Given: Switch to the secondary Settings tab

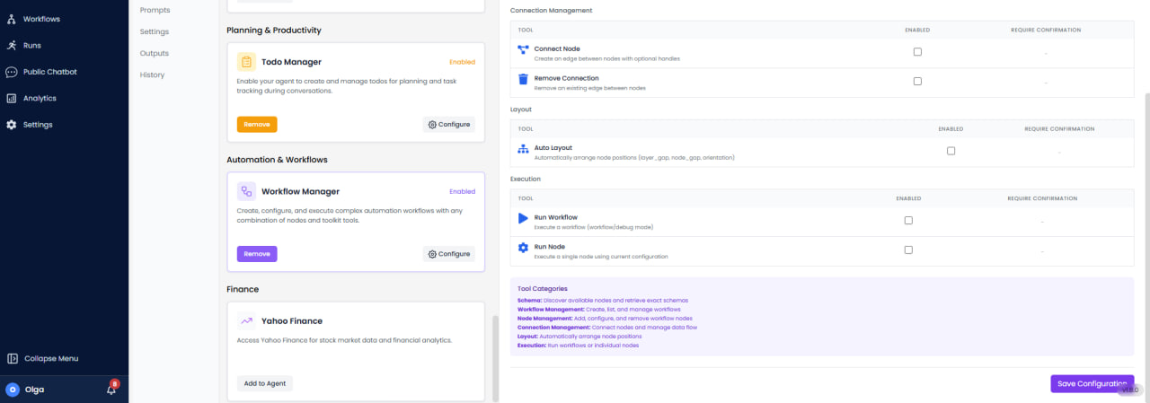Looking at the screenshot, I should [x=155, y=31].
